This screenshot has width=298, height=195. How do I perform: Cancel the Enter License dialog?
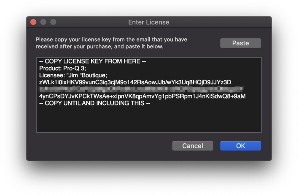click(192, 146)
